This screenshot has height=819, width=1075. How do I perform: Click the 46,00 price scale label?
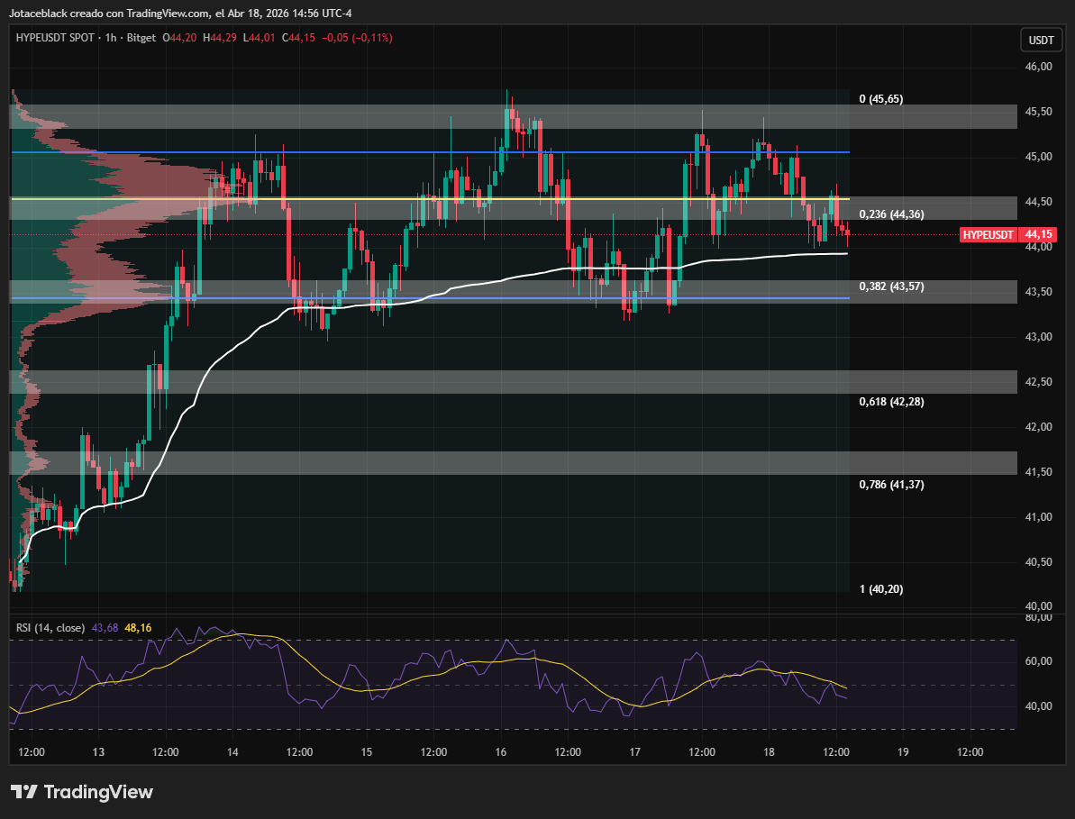coord(1039,67)
